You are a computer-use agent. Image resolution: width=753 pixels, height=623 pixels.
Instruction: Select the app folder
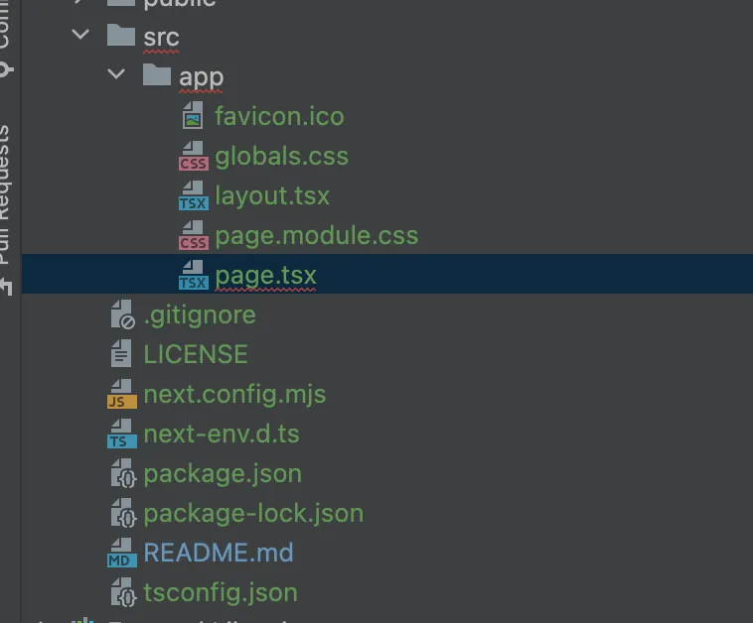tap(201, 77)
